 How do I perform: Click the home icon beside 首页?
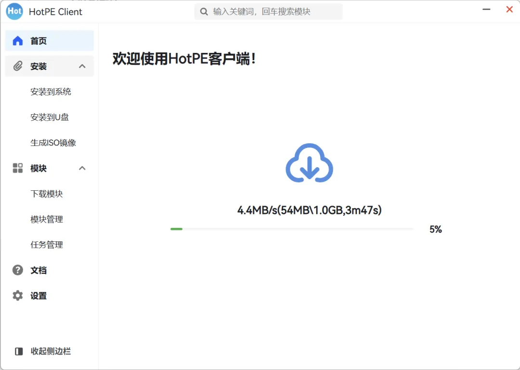pyautogui.click(x=18, y=40)
